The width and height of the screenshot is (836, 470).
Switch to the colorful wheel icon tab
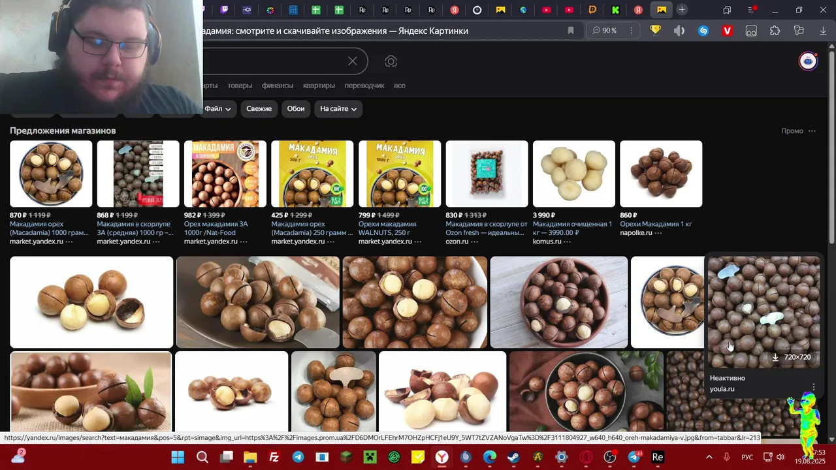tap(270, 10)
